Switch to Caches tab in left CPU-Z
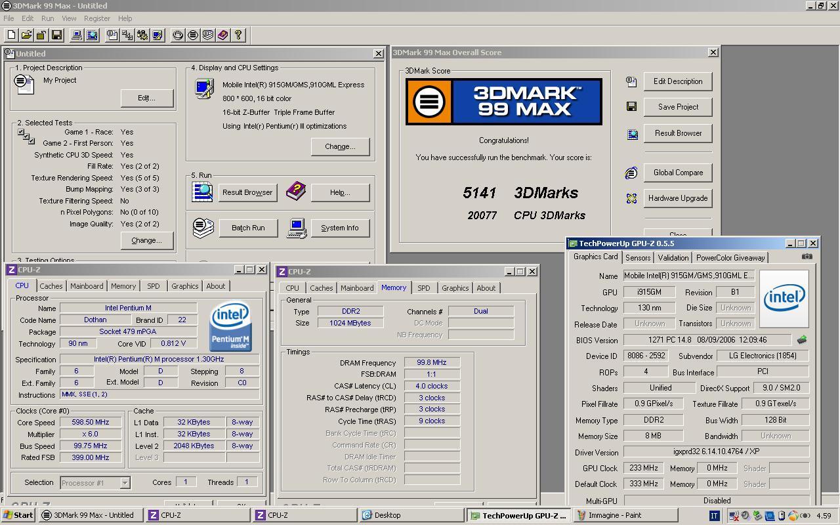The width and height of the screenshot is (840, 525). (51, 286)
